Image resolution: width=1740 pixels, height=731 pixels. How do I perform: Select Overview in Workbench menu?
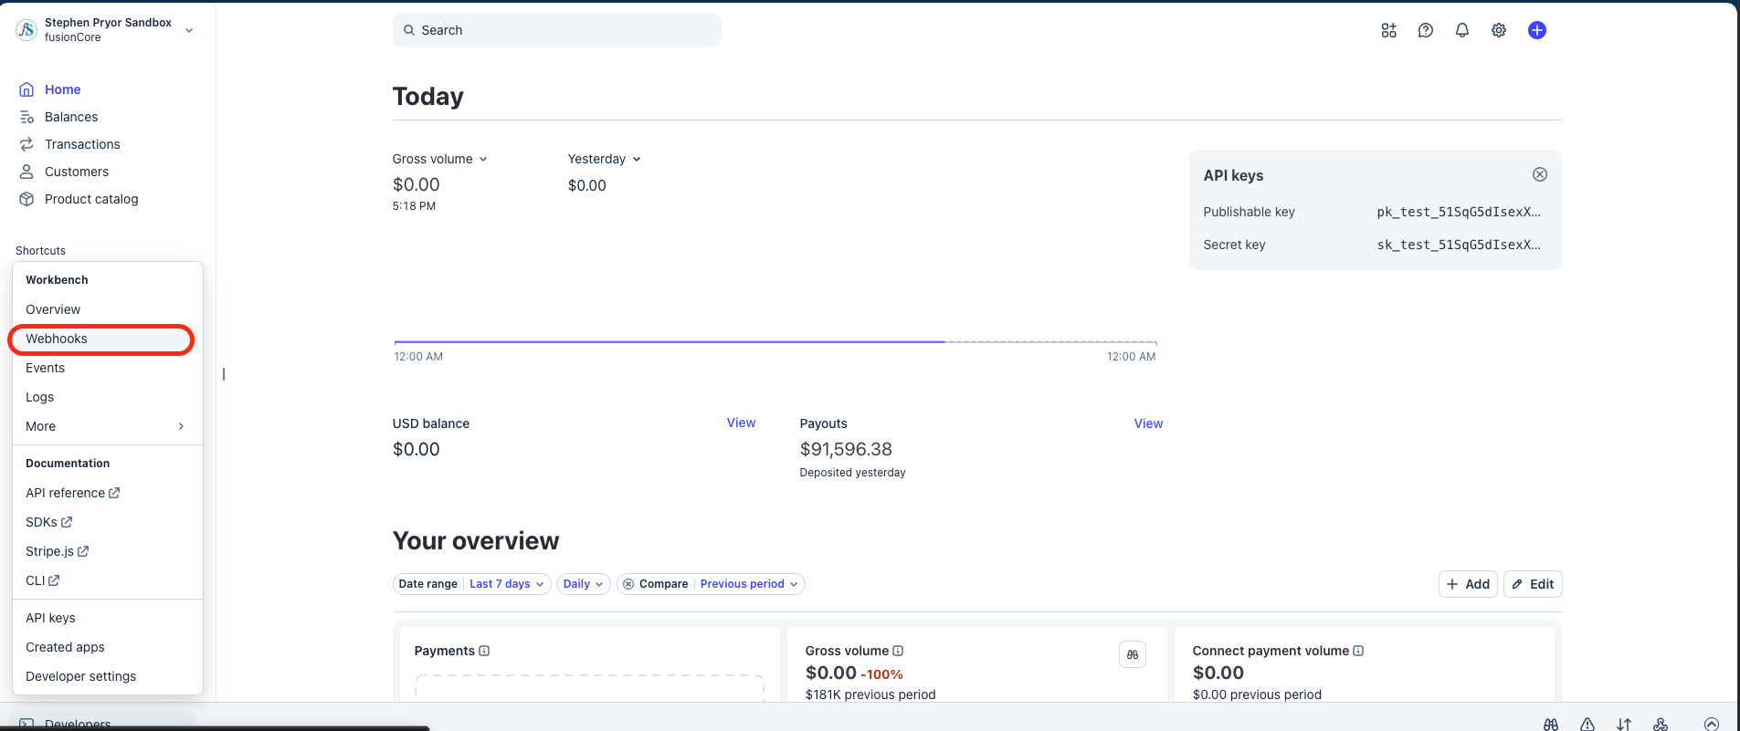coord(107,309)
